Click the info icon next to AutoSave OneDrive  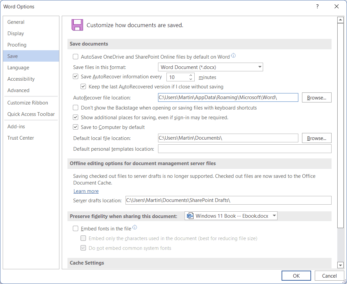tap(233, 56)
